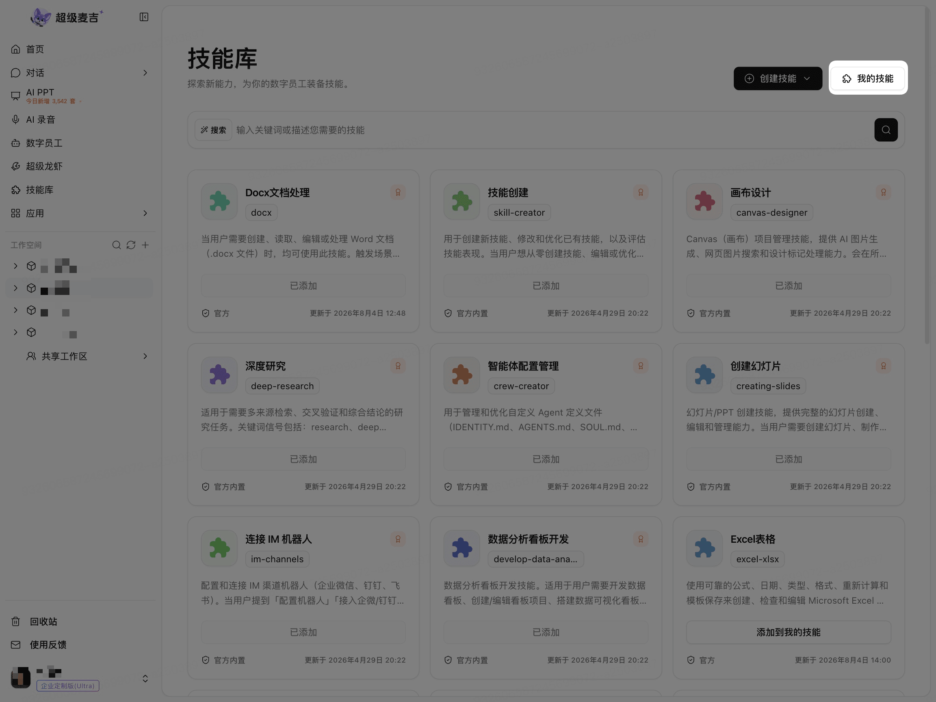The height and width of the screenshot is (702, 936).
Task: Open the 智能体配置管理 puzzle icon
Action: [x=461, y=375]
